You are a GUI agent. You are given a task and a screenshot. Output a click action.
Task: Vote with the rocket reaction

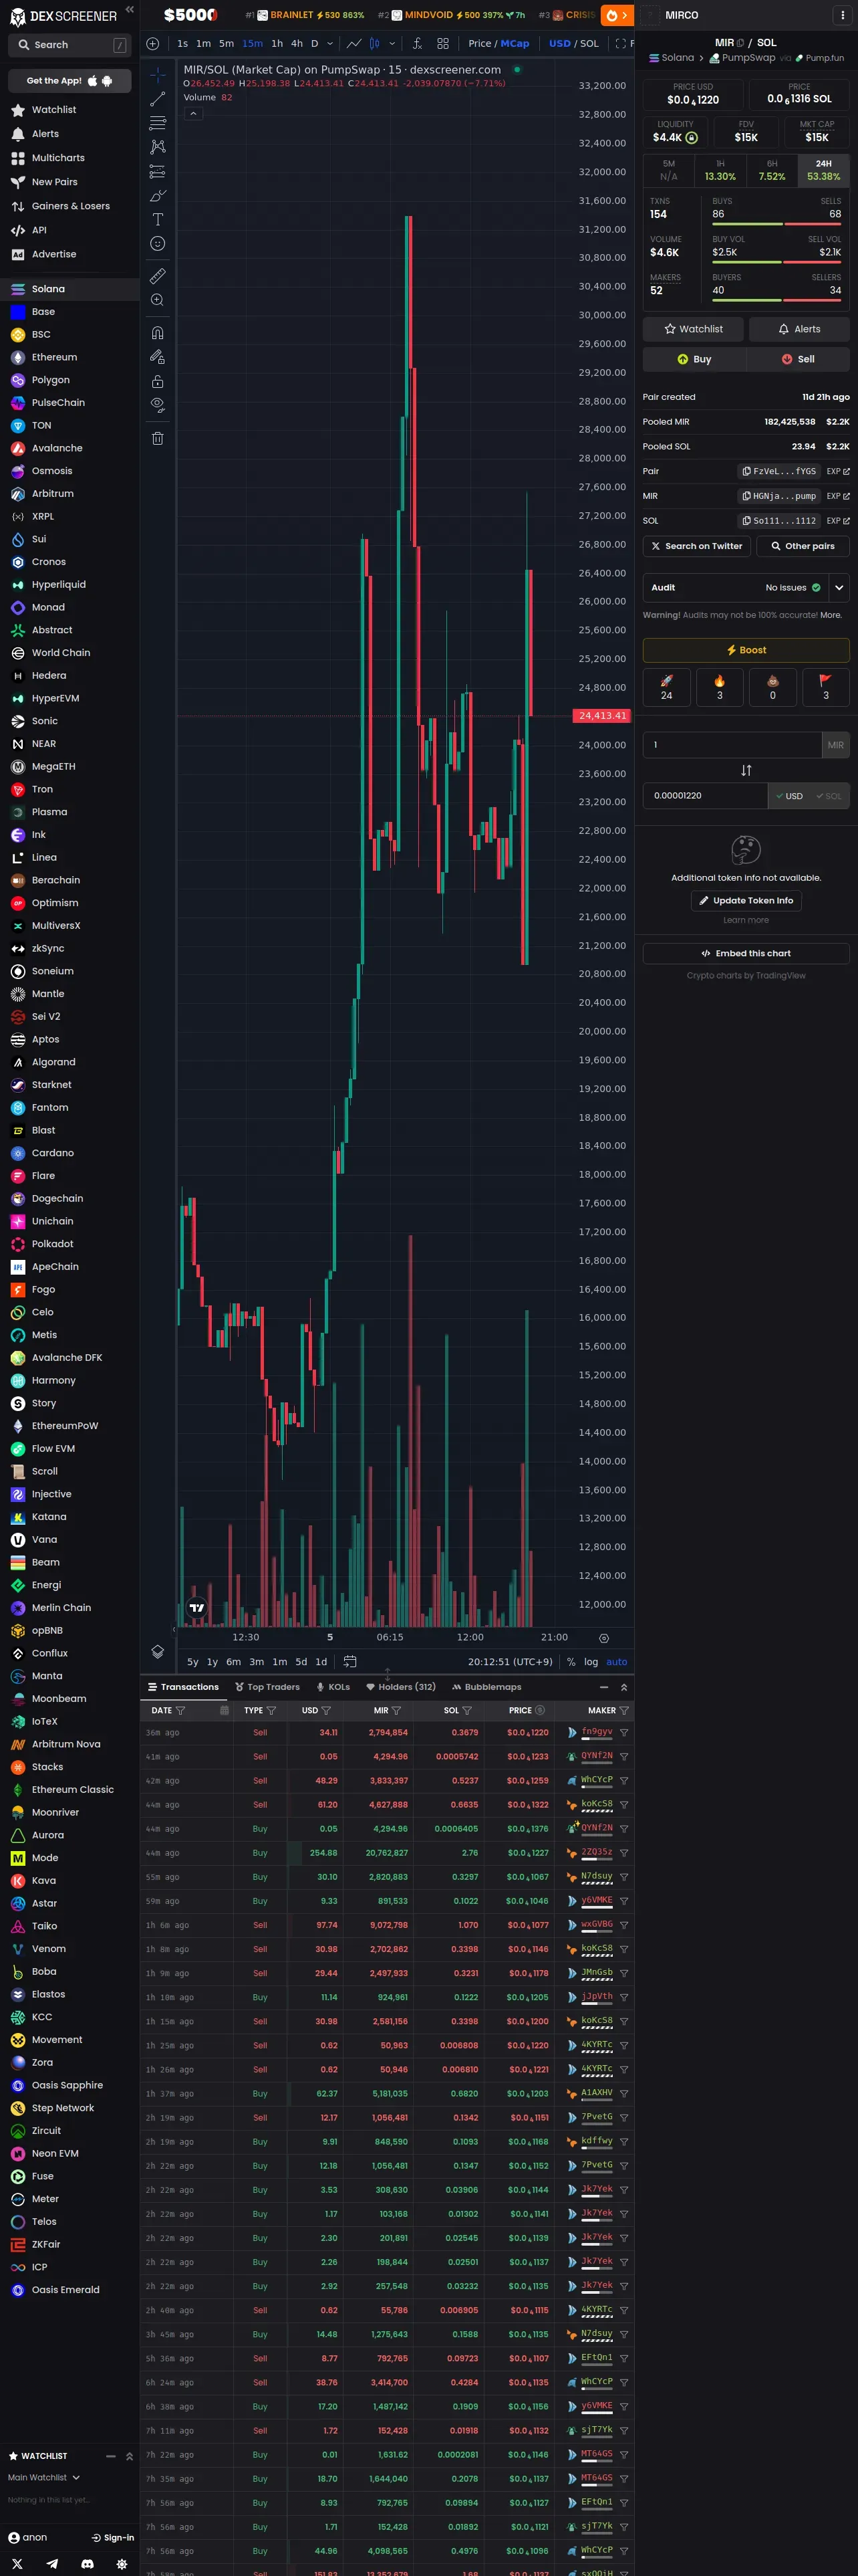[666, 687]
